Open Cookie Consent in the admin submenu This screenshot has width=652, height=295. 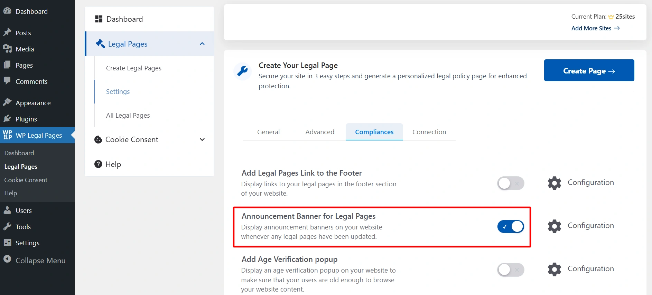[x=26, y=180]
